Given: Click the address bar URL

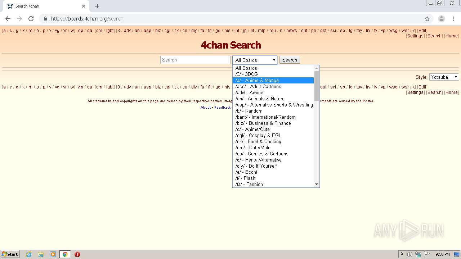Looking at the screenshot, I should click(87, 19).
